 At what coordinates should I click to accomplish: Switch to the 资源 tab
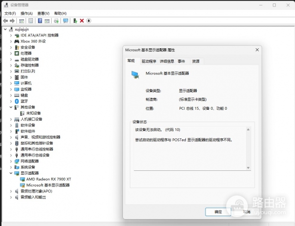[196, 62]
